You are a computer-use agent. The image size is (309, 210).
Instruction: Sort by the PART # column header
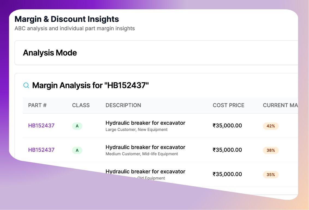[x=37, y=105]
